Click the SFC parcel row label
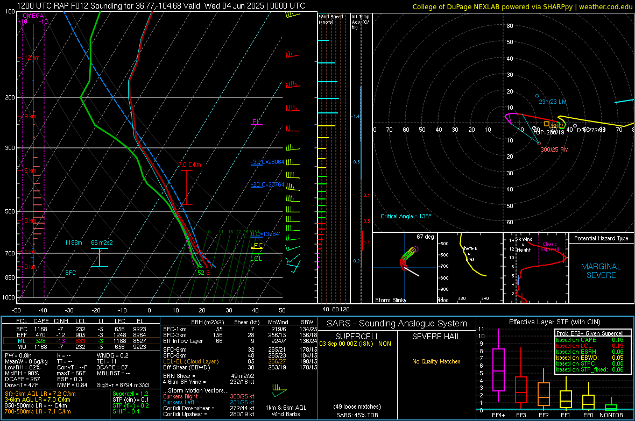 point(22,329)
